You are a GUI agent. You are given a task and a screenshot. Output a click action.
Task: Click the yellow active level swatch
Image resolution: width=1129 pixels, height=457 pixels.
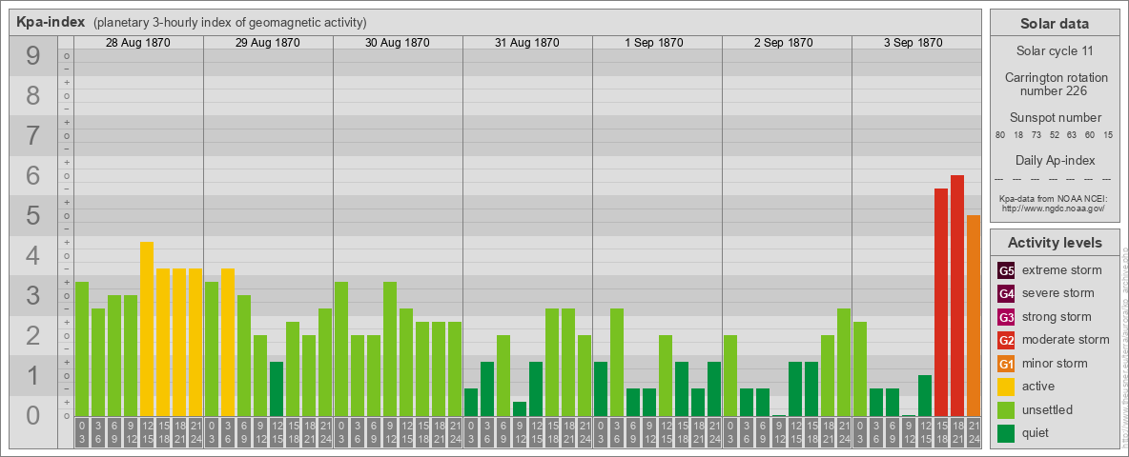point(1006,387)
